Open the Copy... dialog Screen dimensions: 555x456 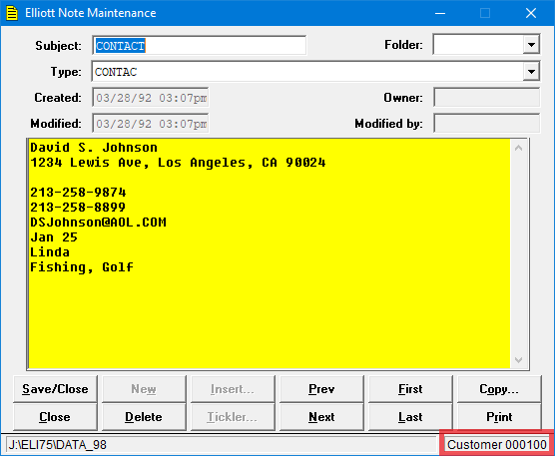point(499,389)
